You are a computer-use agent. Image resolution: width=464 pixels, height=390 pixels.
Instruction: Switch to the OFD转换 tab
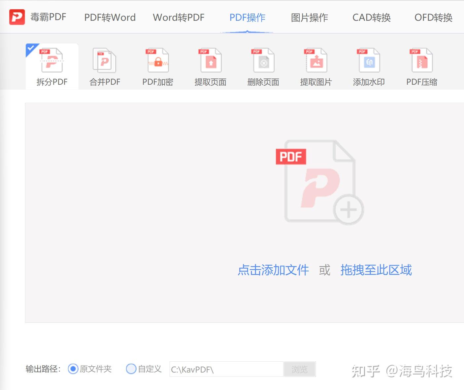coord(433,17)
